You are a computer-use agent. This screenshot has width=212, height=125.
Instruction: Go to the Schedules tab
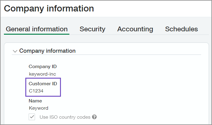pos(181,29)
